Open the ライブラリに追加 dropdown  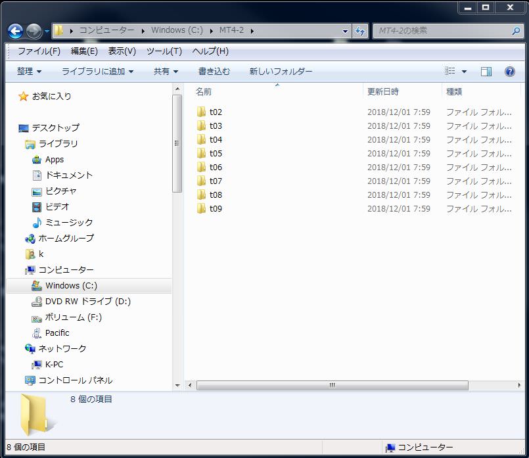(x=97, y=72)
